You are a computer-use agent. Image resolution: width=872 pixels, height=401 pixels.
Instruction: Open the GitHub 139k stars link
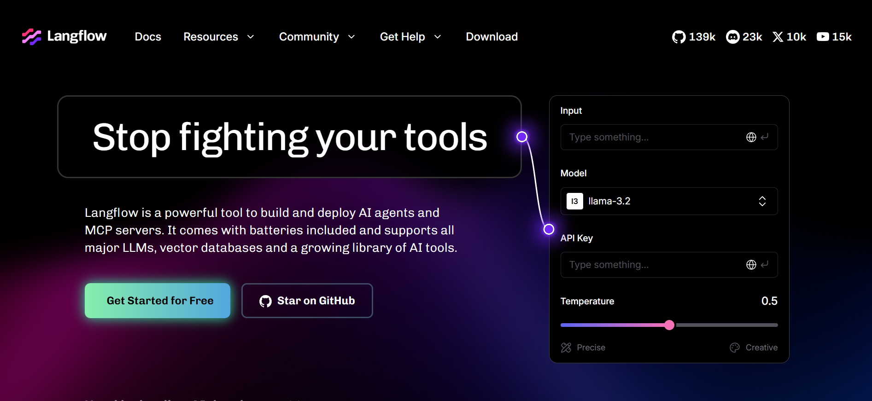pyautogui.click(x=693, y=37)
